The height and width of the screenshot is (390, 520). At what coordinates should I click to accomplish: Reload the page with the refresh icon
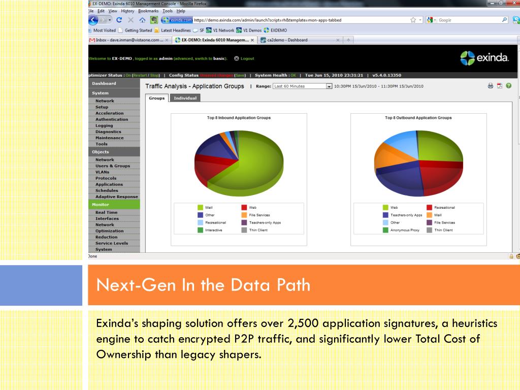[x=119, y=20]
